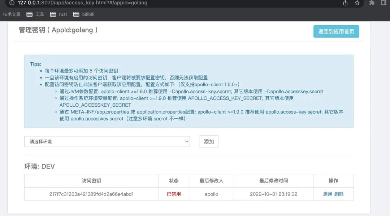Click the site info icon in address bar

[x=12, y=3]
